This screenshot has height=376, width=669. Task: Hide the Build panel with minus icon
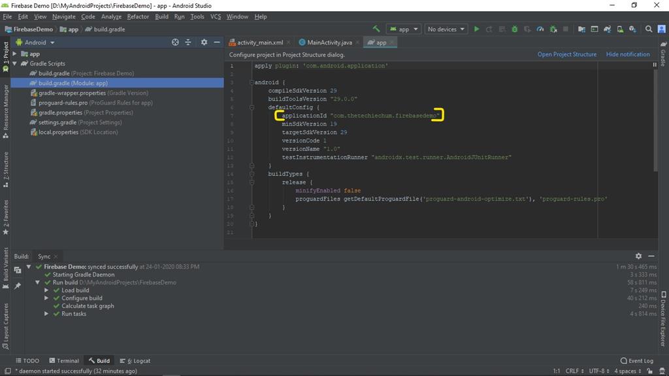(651, 256)
